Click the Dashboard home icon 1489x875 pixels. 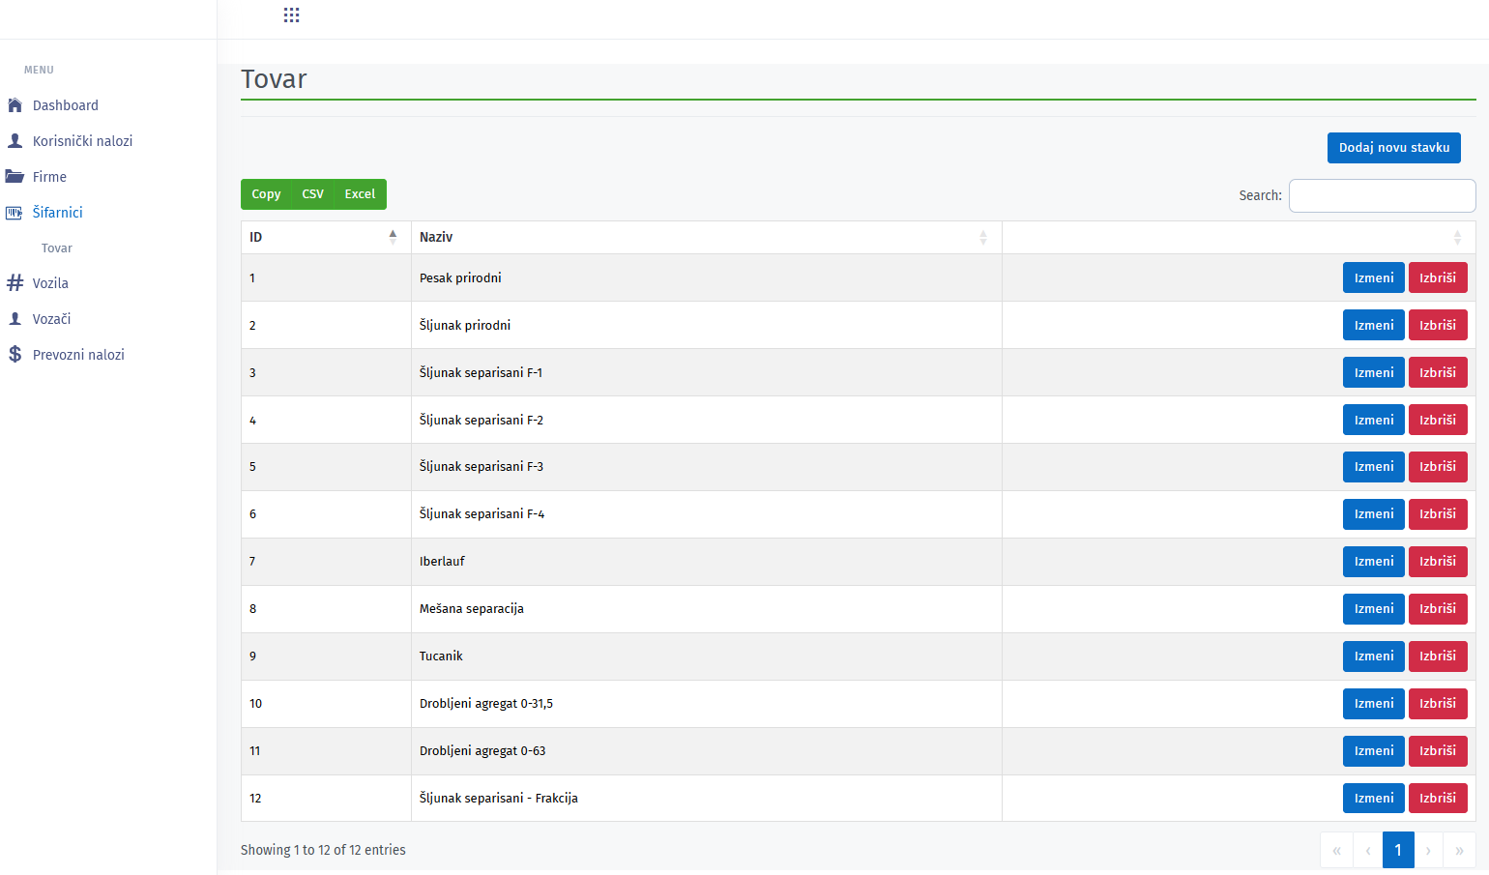[15, 105]
